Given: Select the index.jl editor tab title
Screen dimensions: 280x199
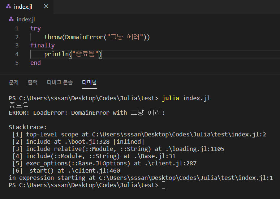Looking at the screenshot, I should click(23, 7).
